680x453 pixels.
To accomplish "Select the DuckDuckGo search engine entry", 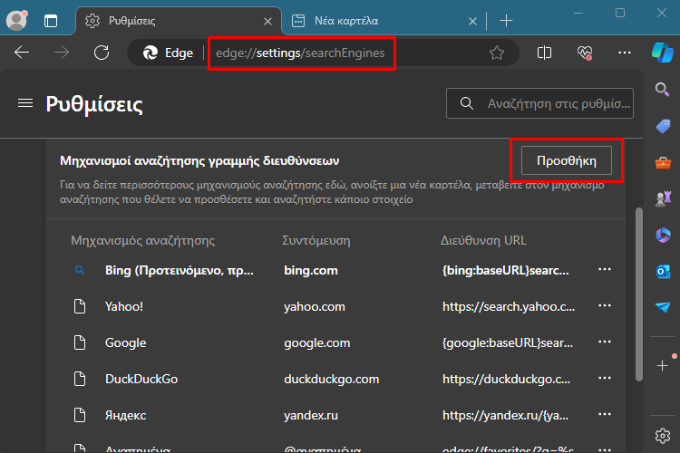I will pos(141,379).
